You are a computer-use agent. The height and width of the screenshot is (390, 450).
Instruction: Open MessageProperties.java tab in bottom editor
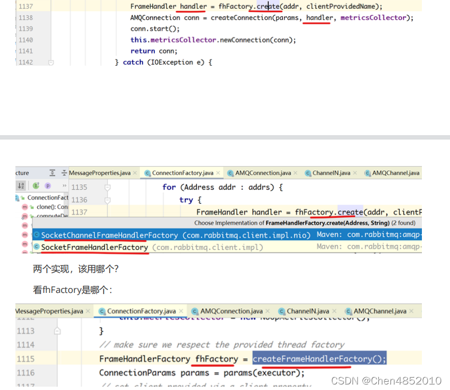click(50, 311)
